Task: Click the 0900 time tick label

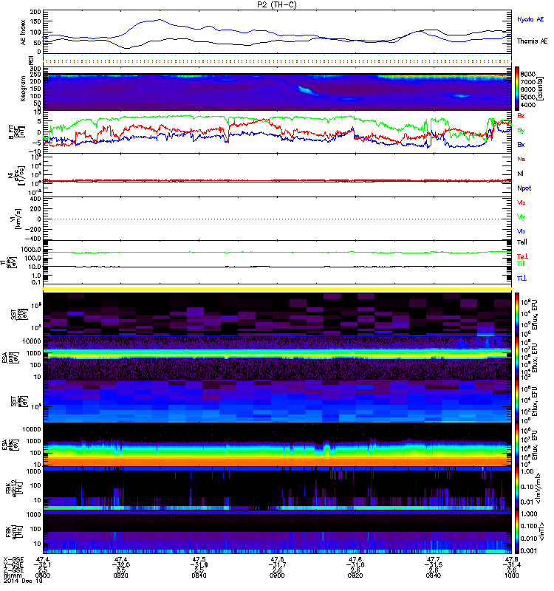Action: coord(277,575)
